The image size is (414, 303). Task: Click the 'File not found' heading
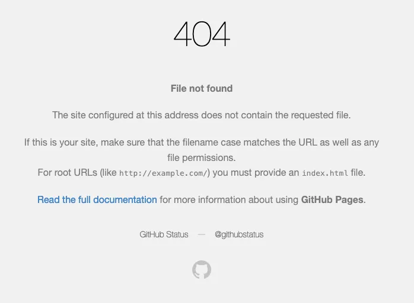(x=202, y=89)
